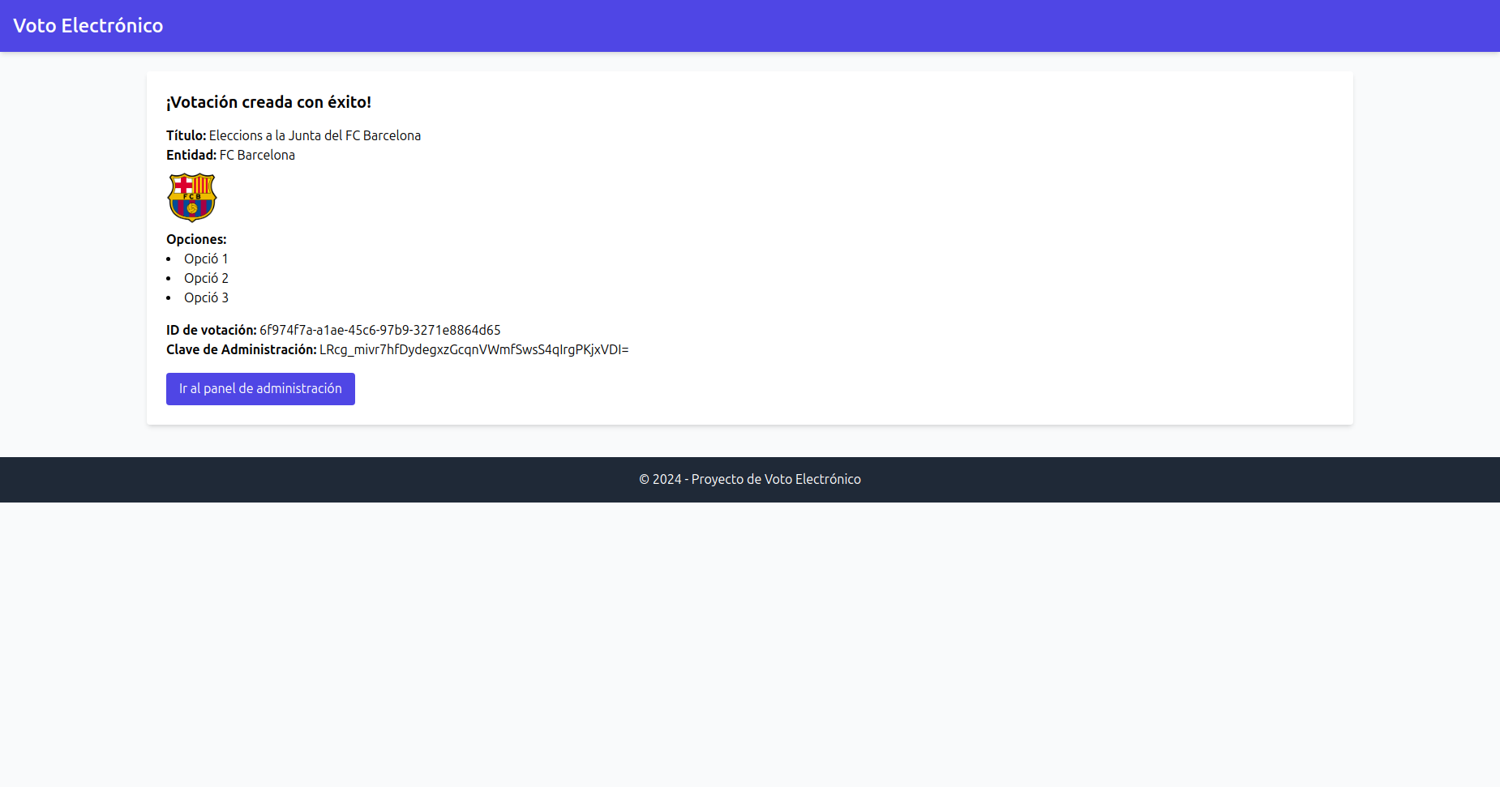Click the title 'Eleccions a la Junta del FC Barcelona'
1500x787 pixels.
tap(315, 135)
